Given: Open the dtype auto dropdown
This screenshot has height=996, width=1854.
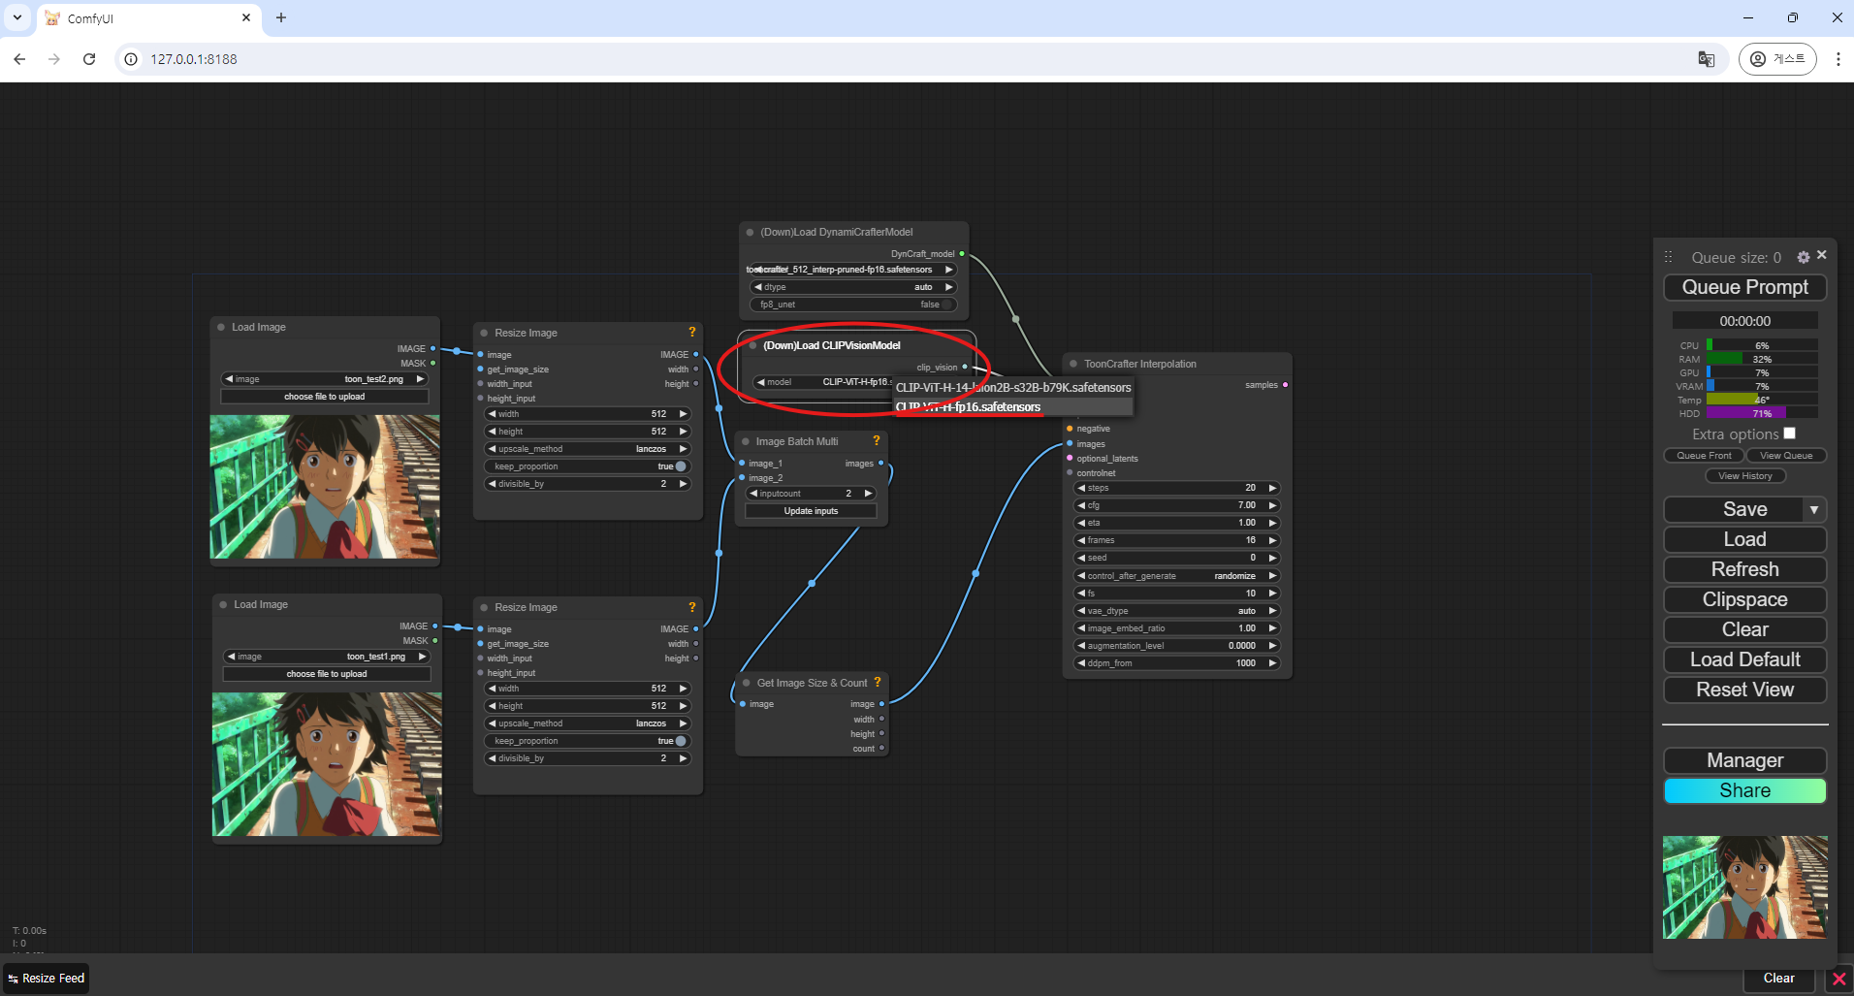Looking at the screenshot, I should 853,287.
